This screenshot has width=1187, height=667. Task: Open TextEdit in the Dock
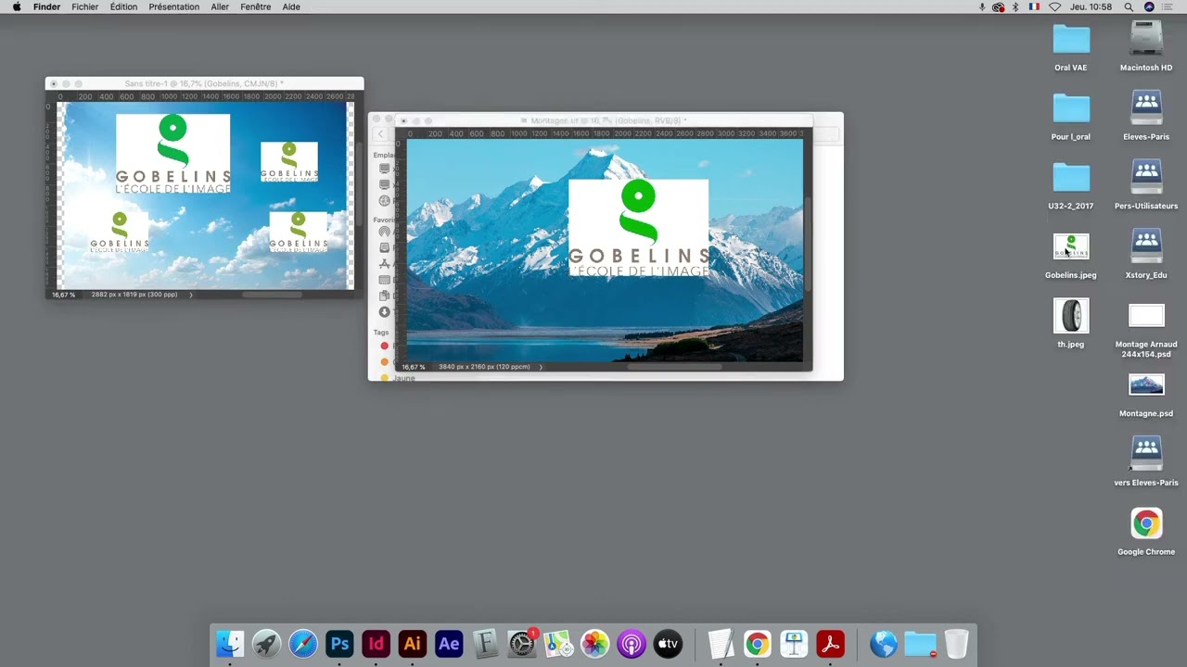(x=721, y=644)
